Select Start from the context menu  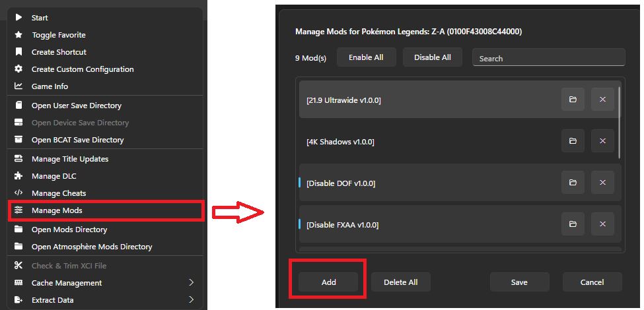[x=105, y=18]
